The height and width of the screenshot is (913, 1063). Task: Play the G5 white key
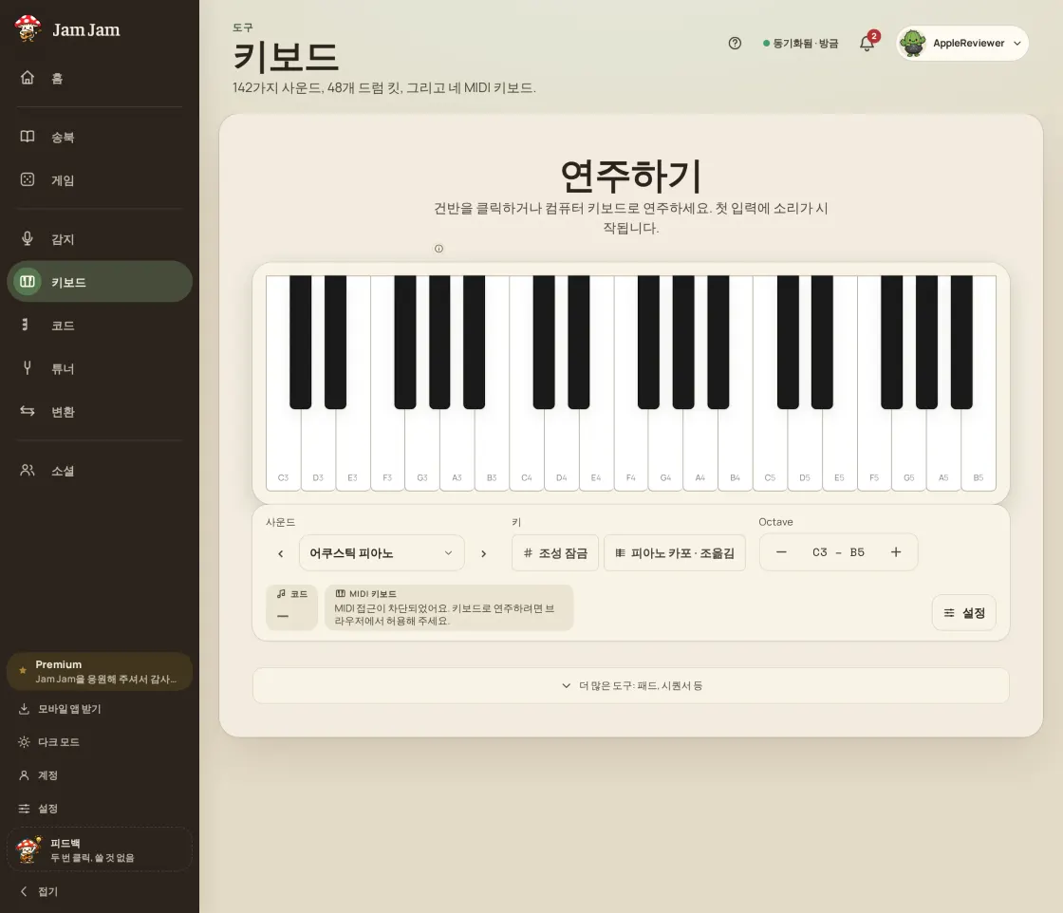pyautogui.click(x=909, y=451)
